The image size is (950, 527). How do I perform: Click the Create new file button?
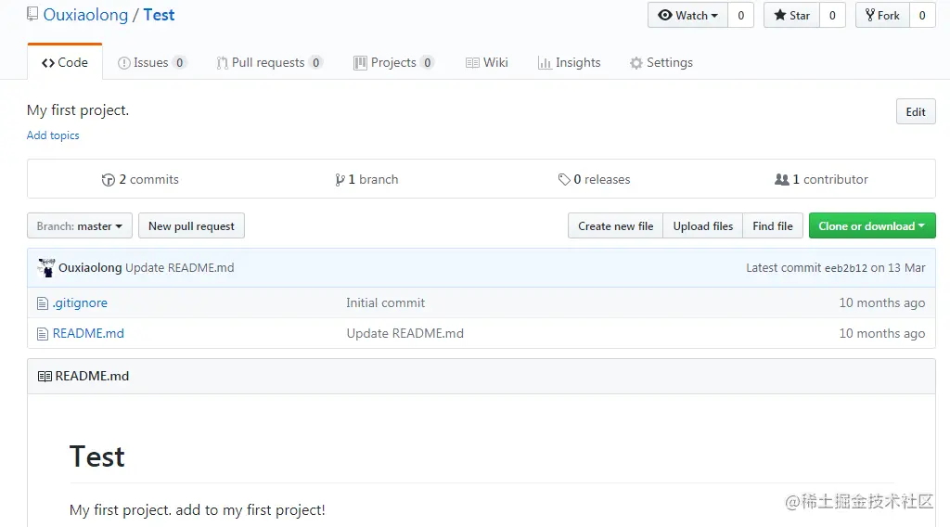pos(616,226)
